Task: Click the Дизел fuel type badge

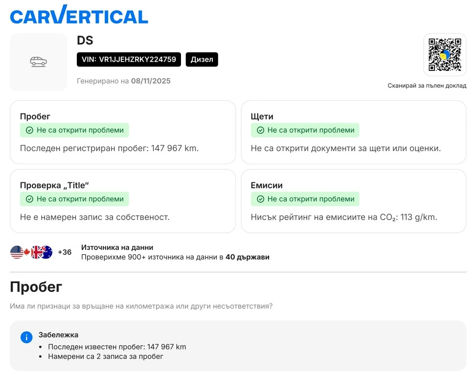Action: 202,60
